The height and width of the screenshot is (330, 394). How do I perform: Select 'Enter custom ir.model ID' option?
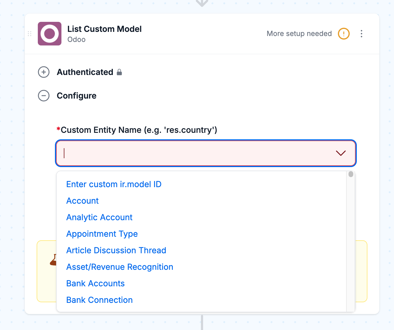114,184
